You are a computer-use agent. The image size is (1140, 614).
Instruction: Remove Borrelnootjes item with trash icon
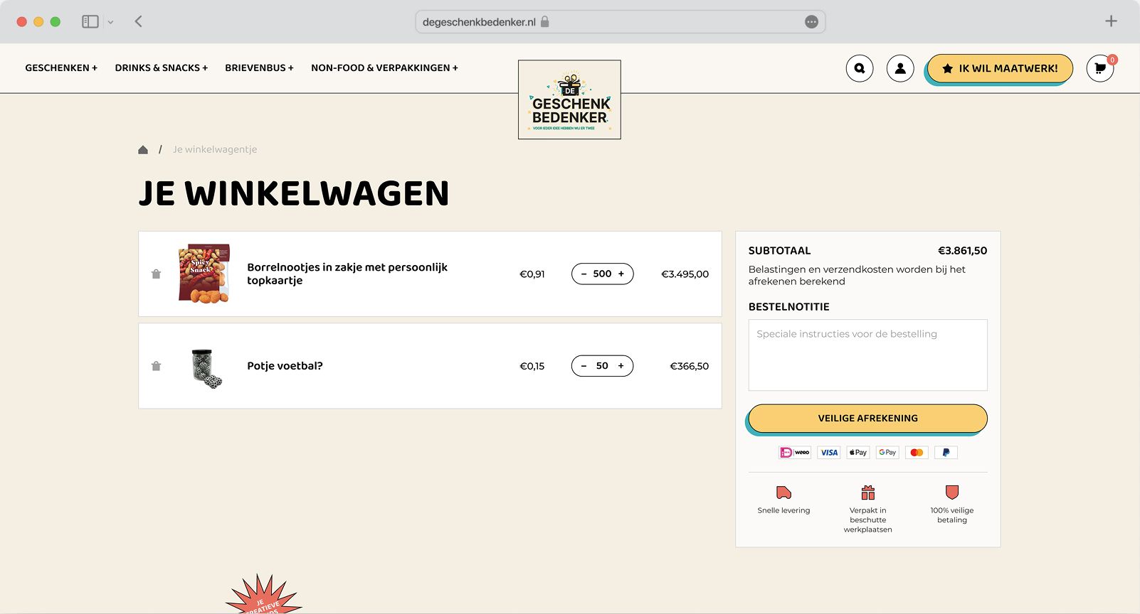tap(157, 274)
